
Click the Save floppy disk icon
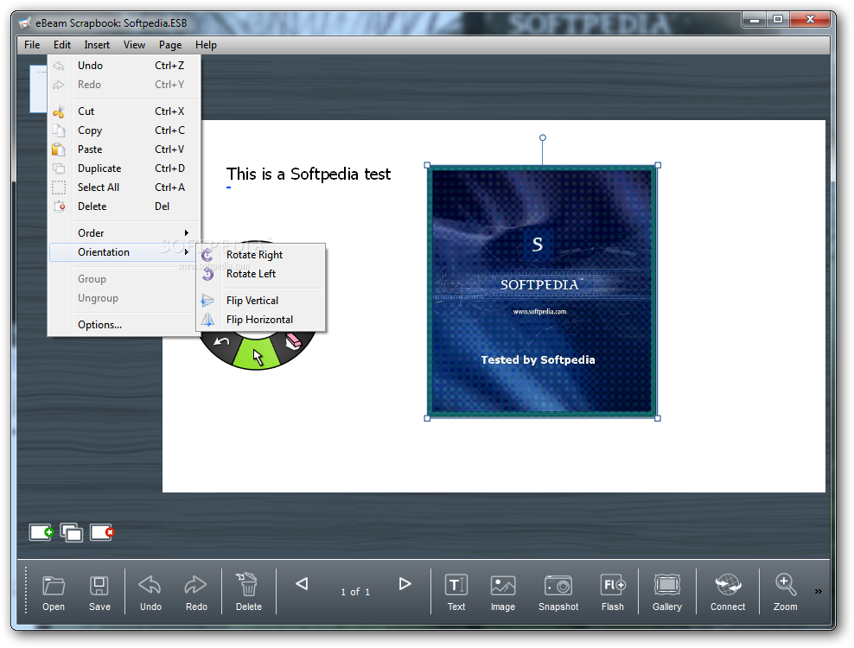[99, 586]
